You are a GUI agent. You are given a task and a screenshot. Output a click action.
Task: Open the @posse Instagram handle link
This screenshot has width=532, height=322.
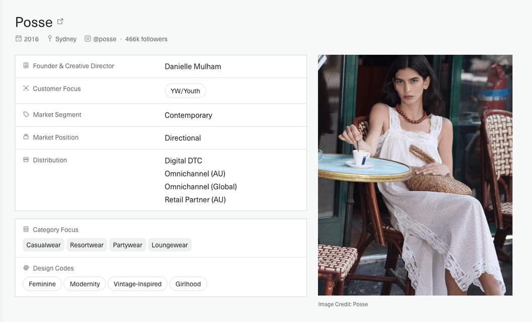[105, 39]
